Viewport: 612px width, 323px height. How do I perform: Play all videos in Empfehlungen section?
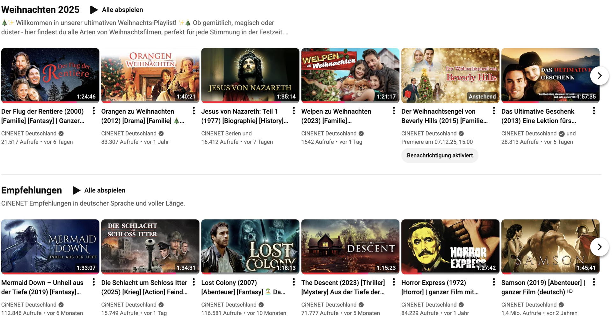[99, 190]
